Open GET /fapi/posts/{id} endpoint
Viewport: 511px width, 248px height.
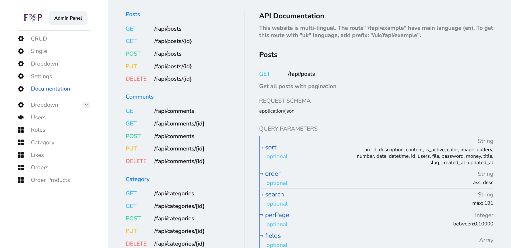(x=159, y=41)
